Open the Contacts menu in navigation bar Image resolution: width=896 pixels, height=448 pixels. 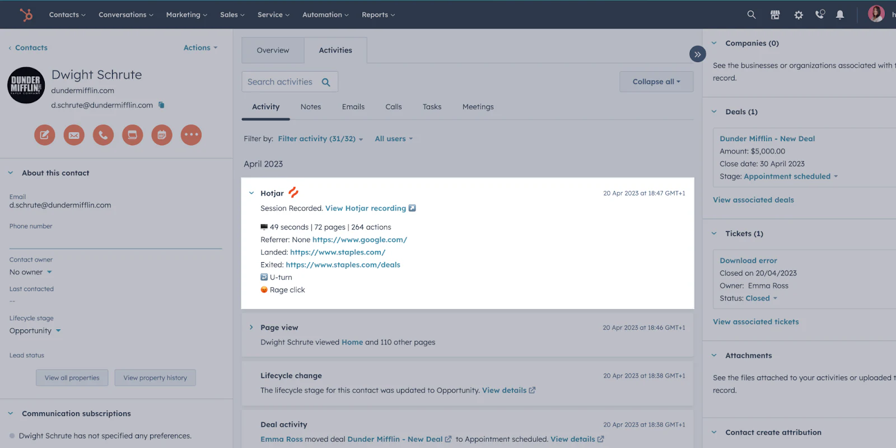click(x=67, y=15)
